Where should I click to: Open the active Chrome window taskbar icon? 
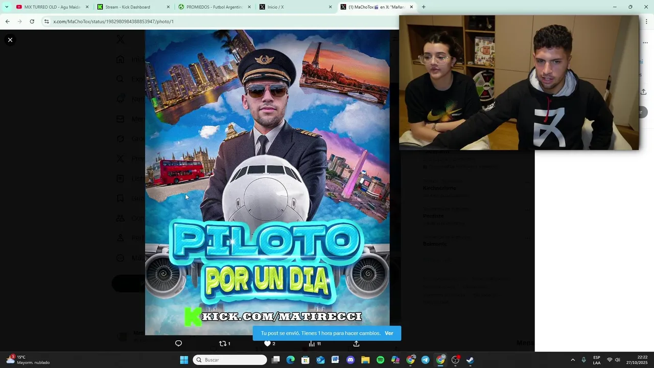point(440,360)
